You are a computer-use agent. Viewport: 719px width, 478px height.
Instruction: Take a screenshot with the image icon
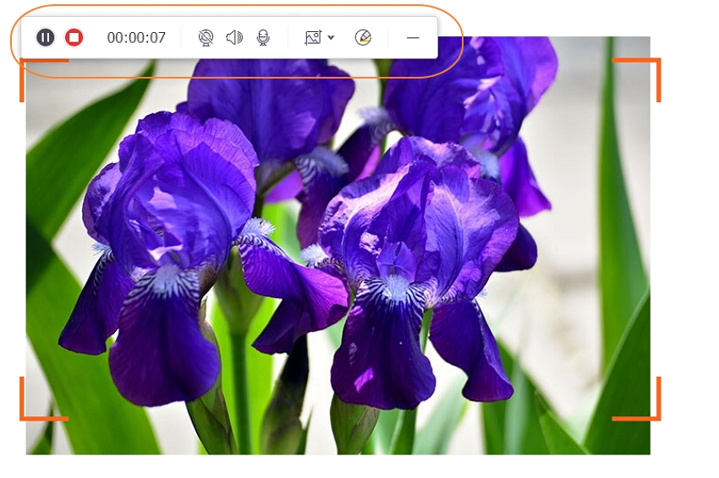(313, 37)
